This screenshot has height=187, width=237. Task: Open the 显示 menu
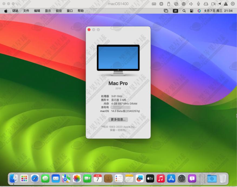tap(48, 11)
